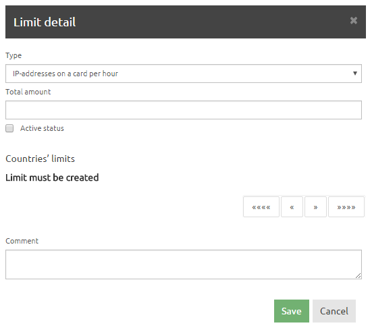The height and width of the screenshot is (336, 370).
Task: Click the Total amount label
Action: [28, 92]
